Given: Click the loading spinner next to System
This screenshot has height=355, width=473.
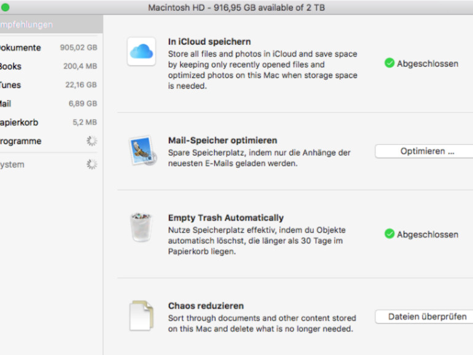Looking at the screenshot, I should [x=92, y=164].
